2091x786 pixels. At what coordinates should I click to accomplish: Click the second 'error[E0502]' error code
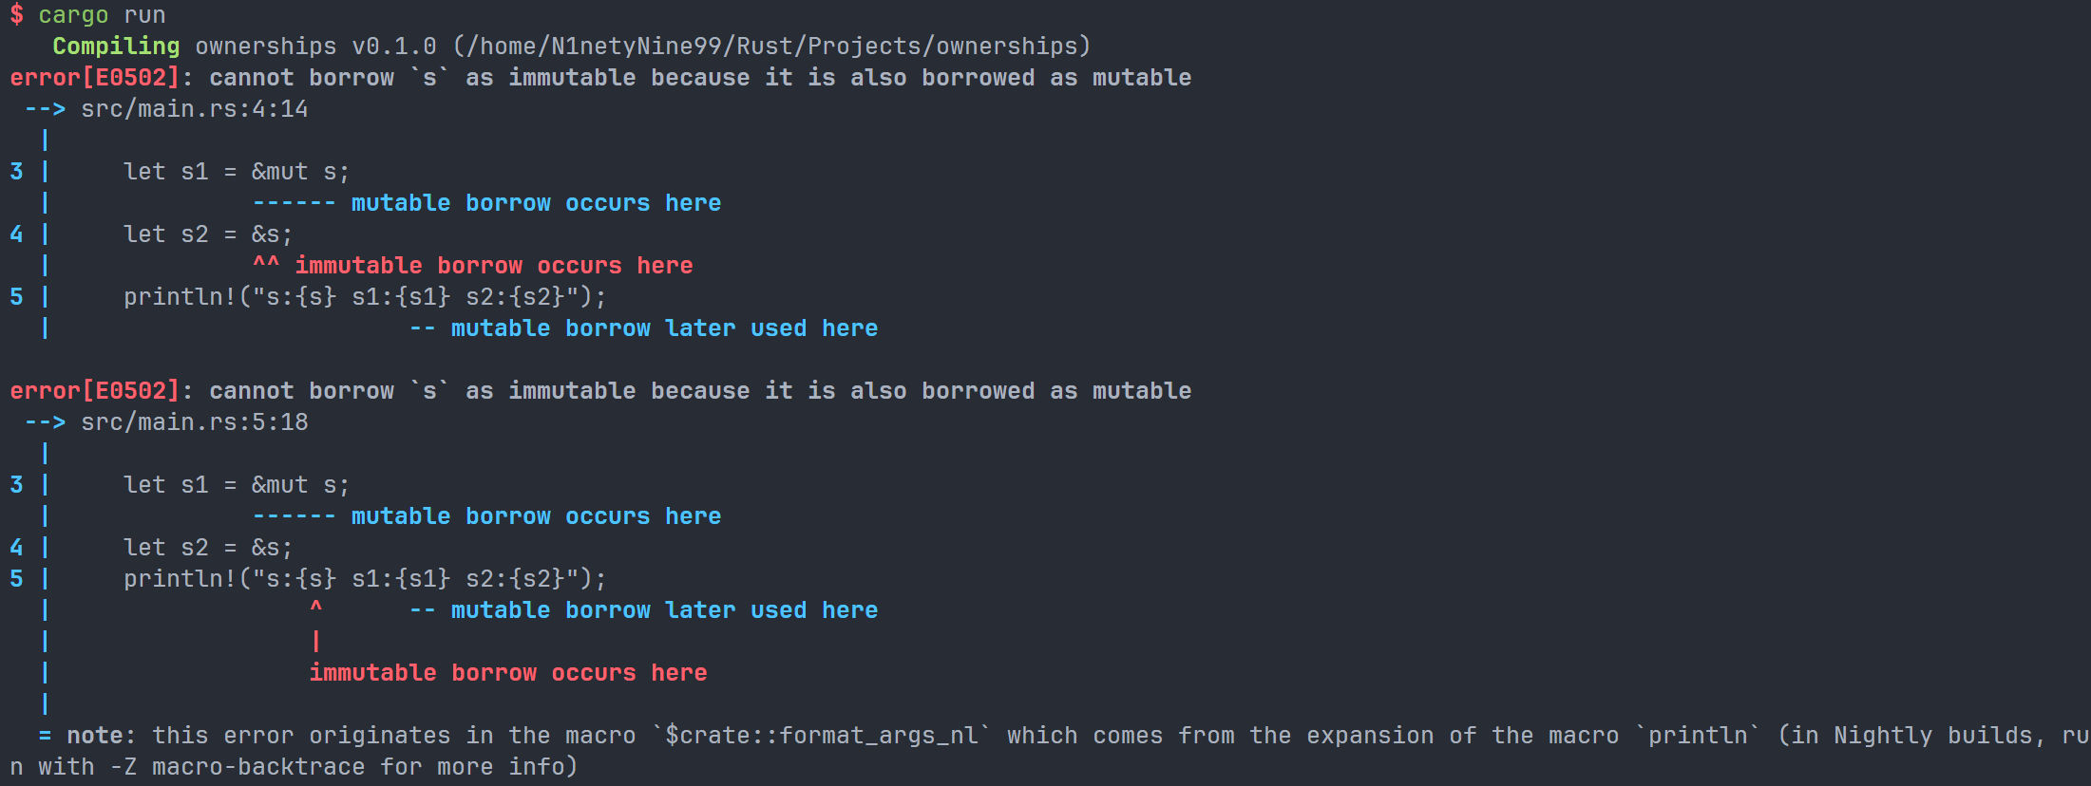tap(94, 391)
